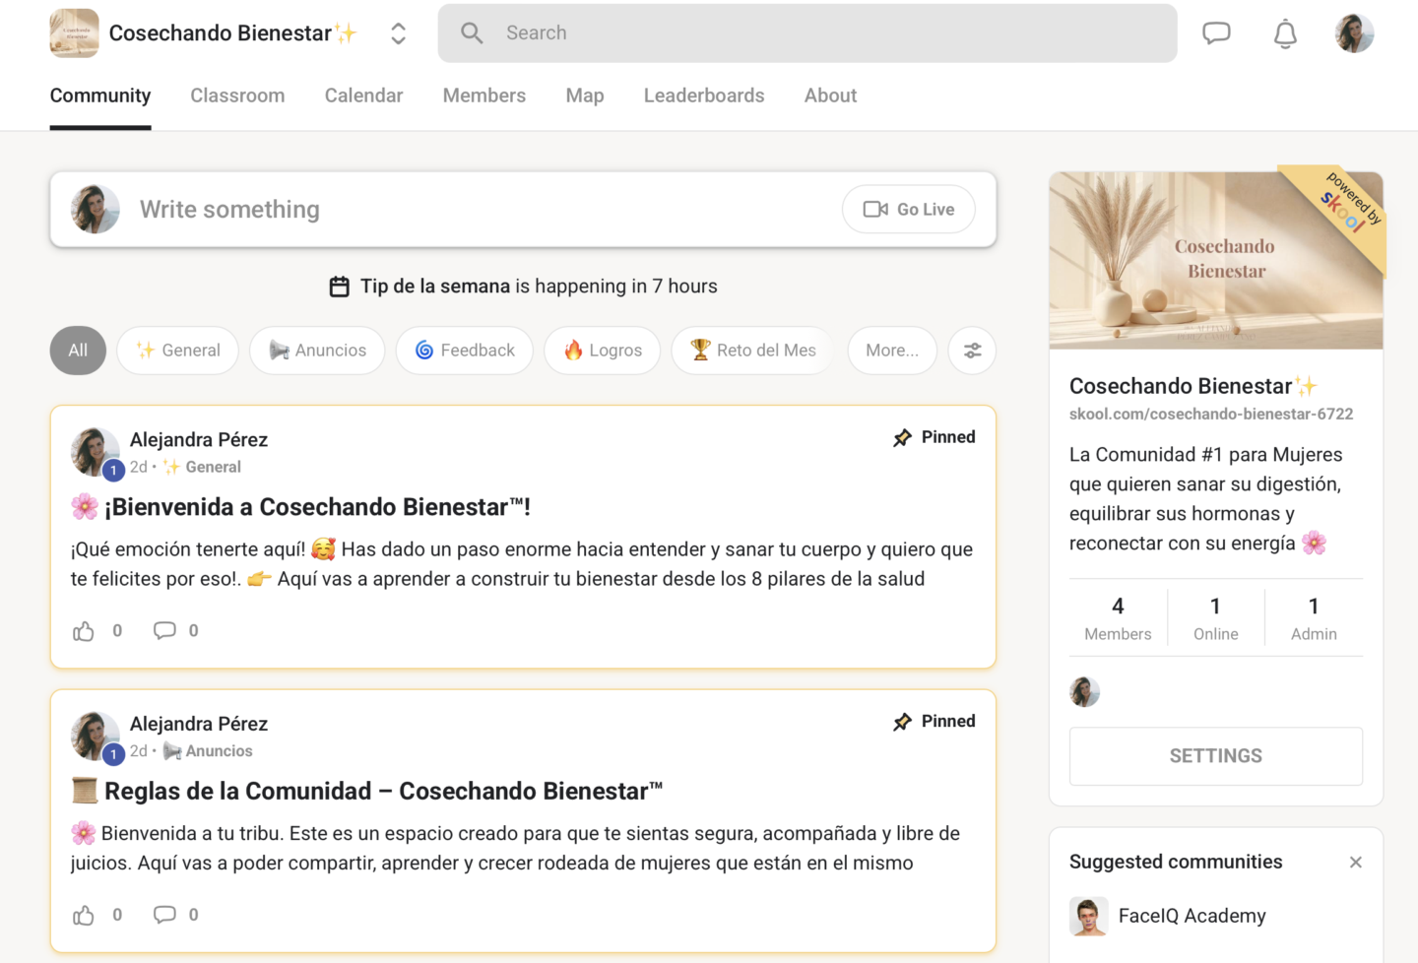1418x963 pixels.
Task: Open Alejandra Pérez name on Bienvenida post
Action: click(199, 440)
